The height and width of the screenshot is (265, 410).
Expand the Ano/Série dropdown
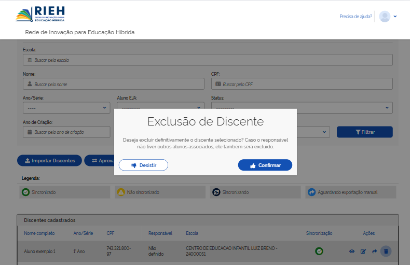click(x=66, y=108)
